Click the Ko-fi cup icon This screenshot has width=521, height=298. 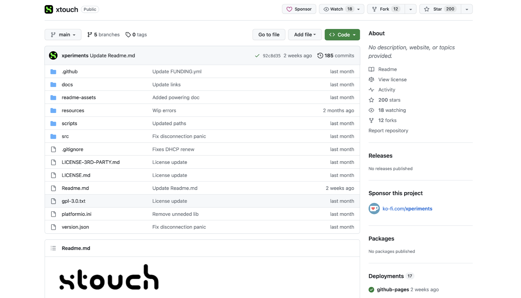pos(374,209)
